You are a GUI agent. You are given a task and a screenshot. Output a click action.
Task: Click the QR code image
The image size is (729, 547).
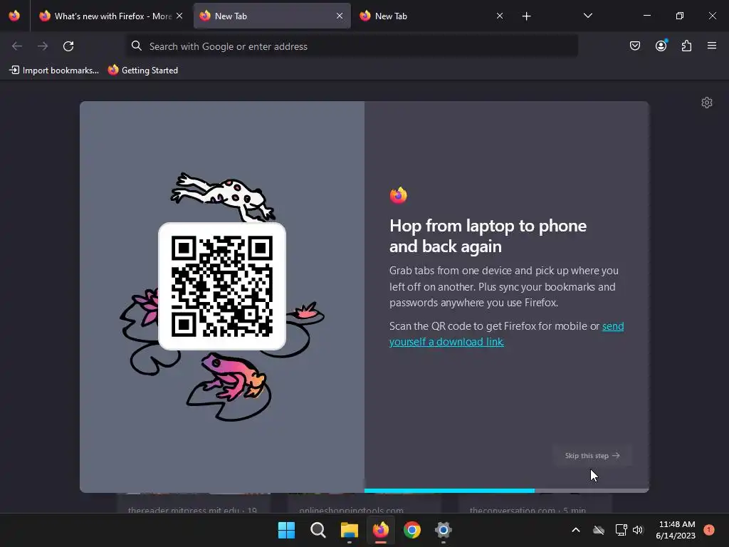pyautogui.click(x=222, y=286)
